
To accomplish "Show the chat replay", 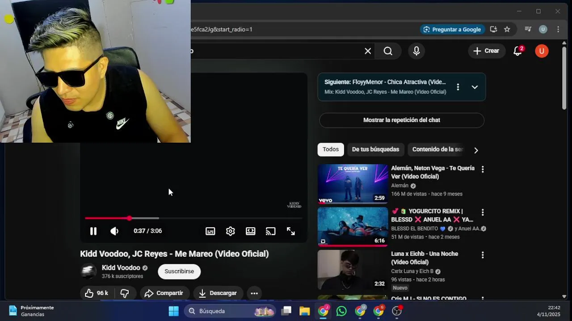I will coord(402,120).
